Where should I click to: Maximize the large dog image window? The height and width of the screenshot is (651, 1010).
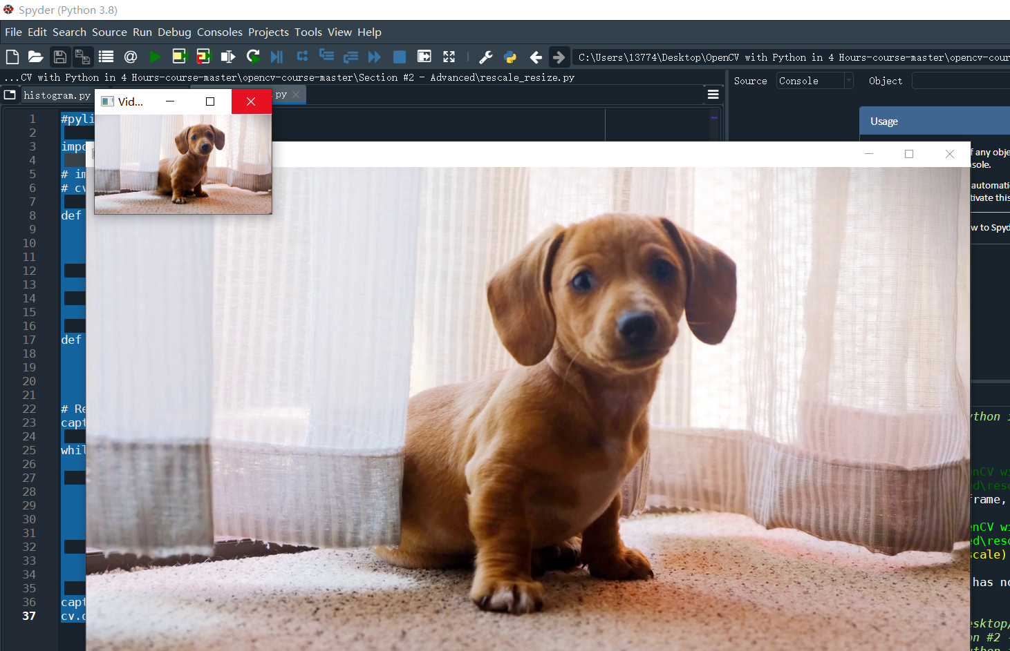tap(909, 154)
